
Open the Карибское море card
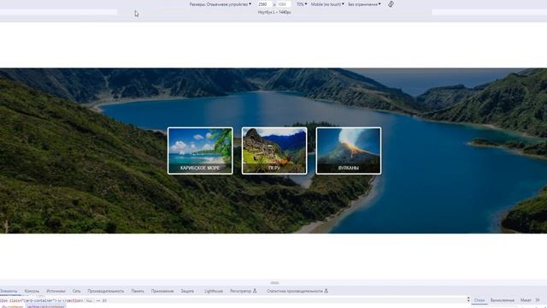[200, 151]
